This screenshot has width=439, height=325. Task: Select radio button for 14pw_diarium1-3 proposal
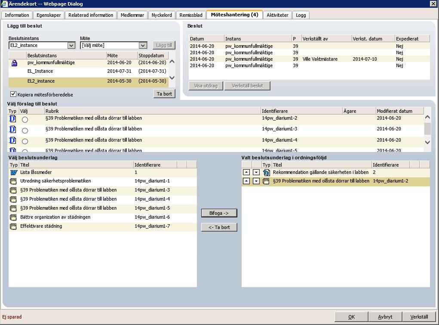click(x=25, y=130)
